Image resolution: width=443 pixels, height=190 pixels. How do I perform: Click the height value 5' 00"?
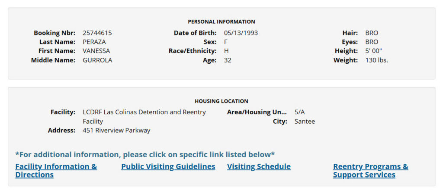pos(373,51)
